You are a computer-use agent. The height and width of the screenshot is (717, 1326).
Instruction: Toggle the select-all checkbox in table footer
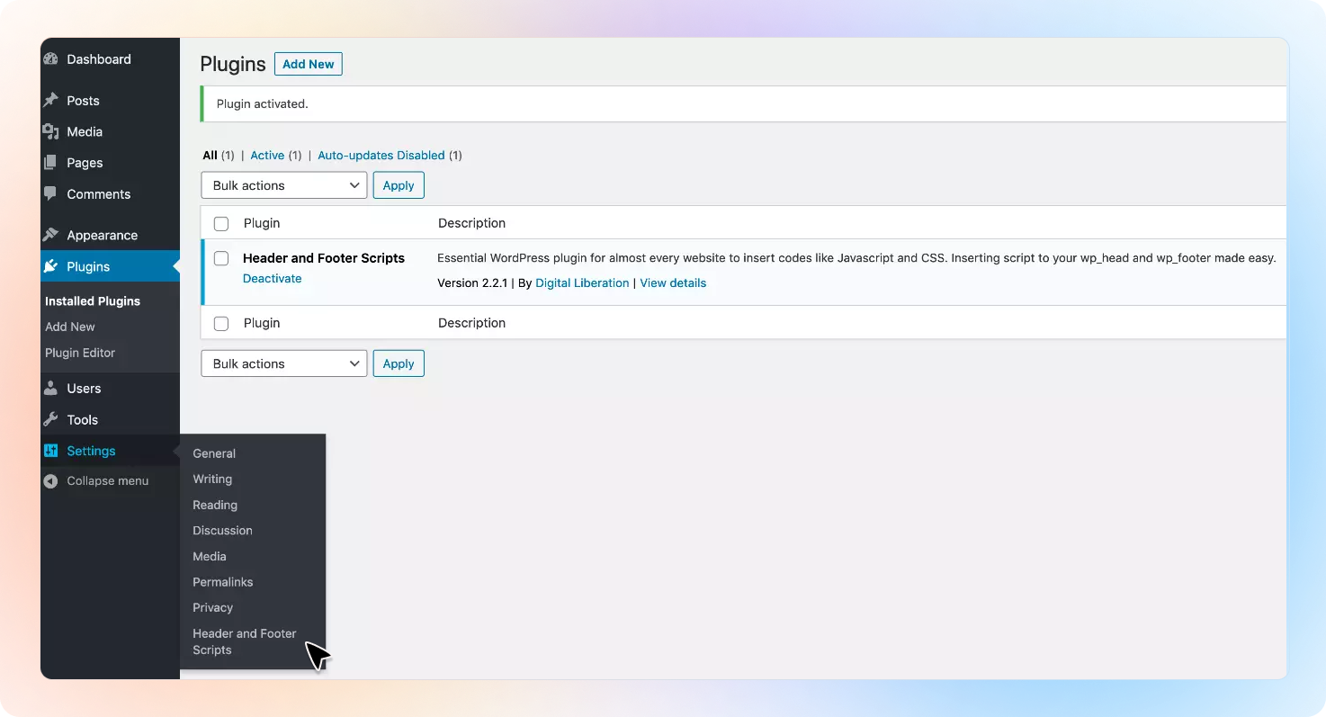221,323
